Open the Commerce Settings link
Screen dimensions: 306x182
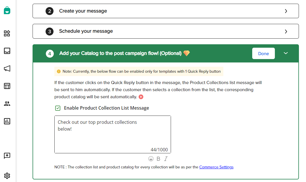[x=216, y=167]
